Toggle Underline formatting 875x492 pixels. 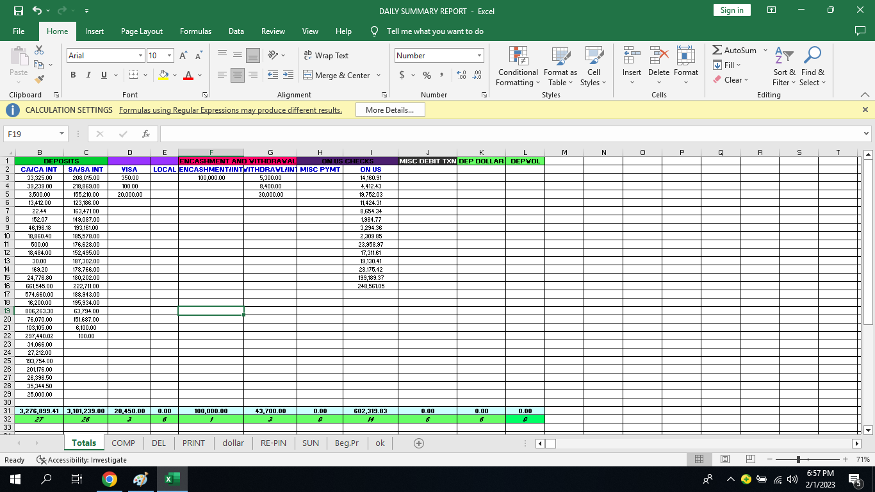coord(104,75)
